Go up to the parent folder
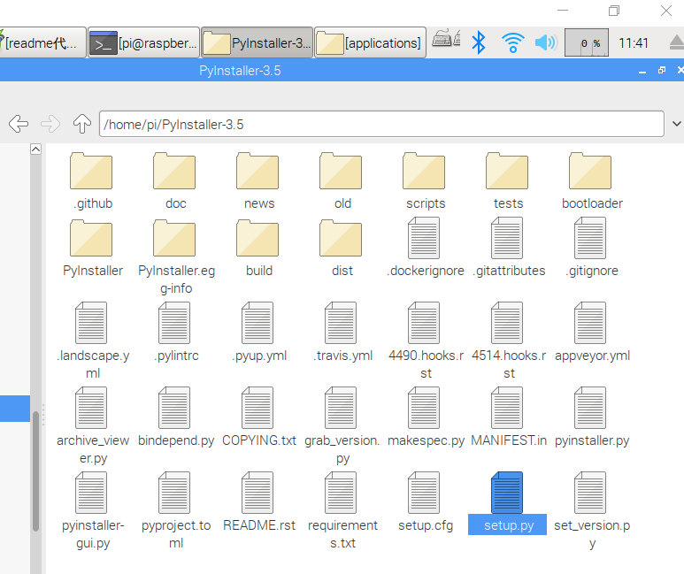Viewport: 684px width, 574px height. click(x=82, y=125)
